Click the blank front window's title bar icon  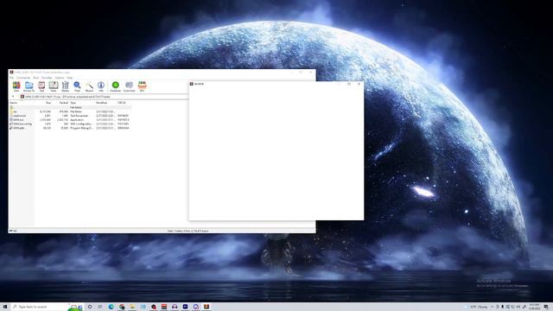click(192, 84)
